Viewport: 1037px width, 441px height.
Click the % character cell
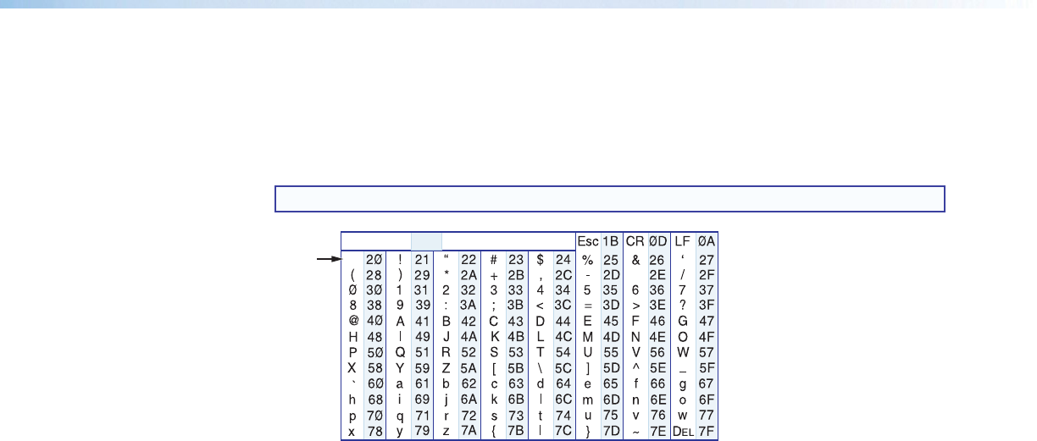(587, 259)
